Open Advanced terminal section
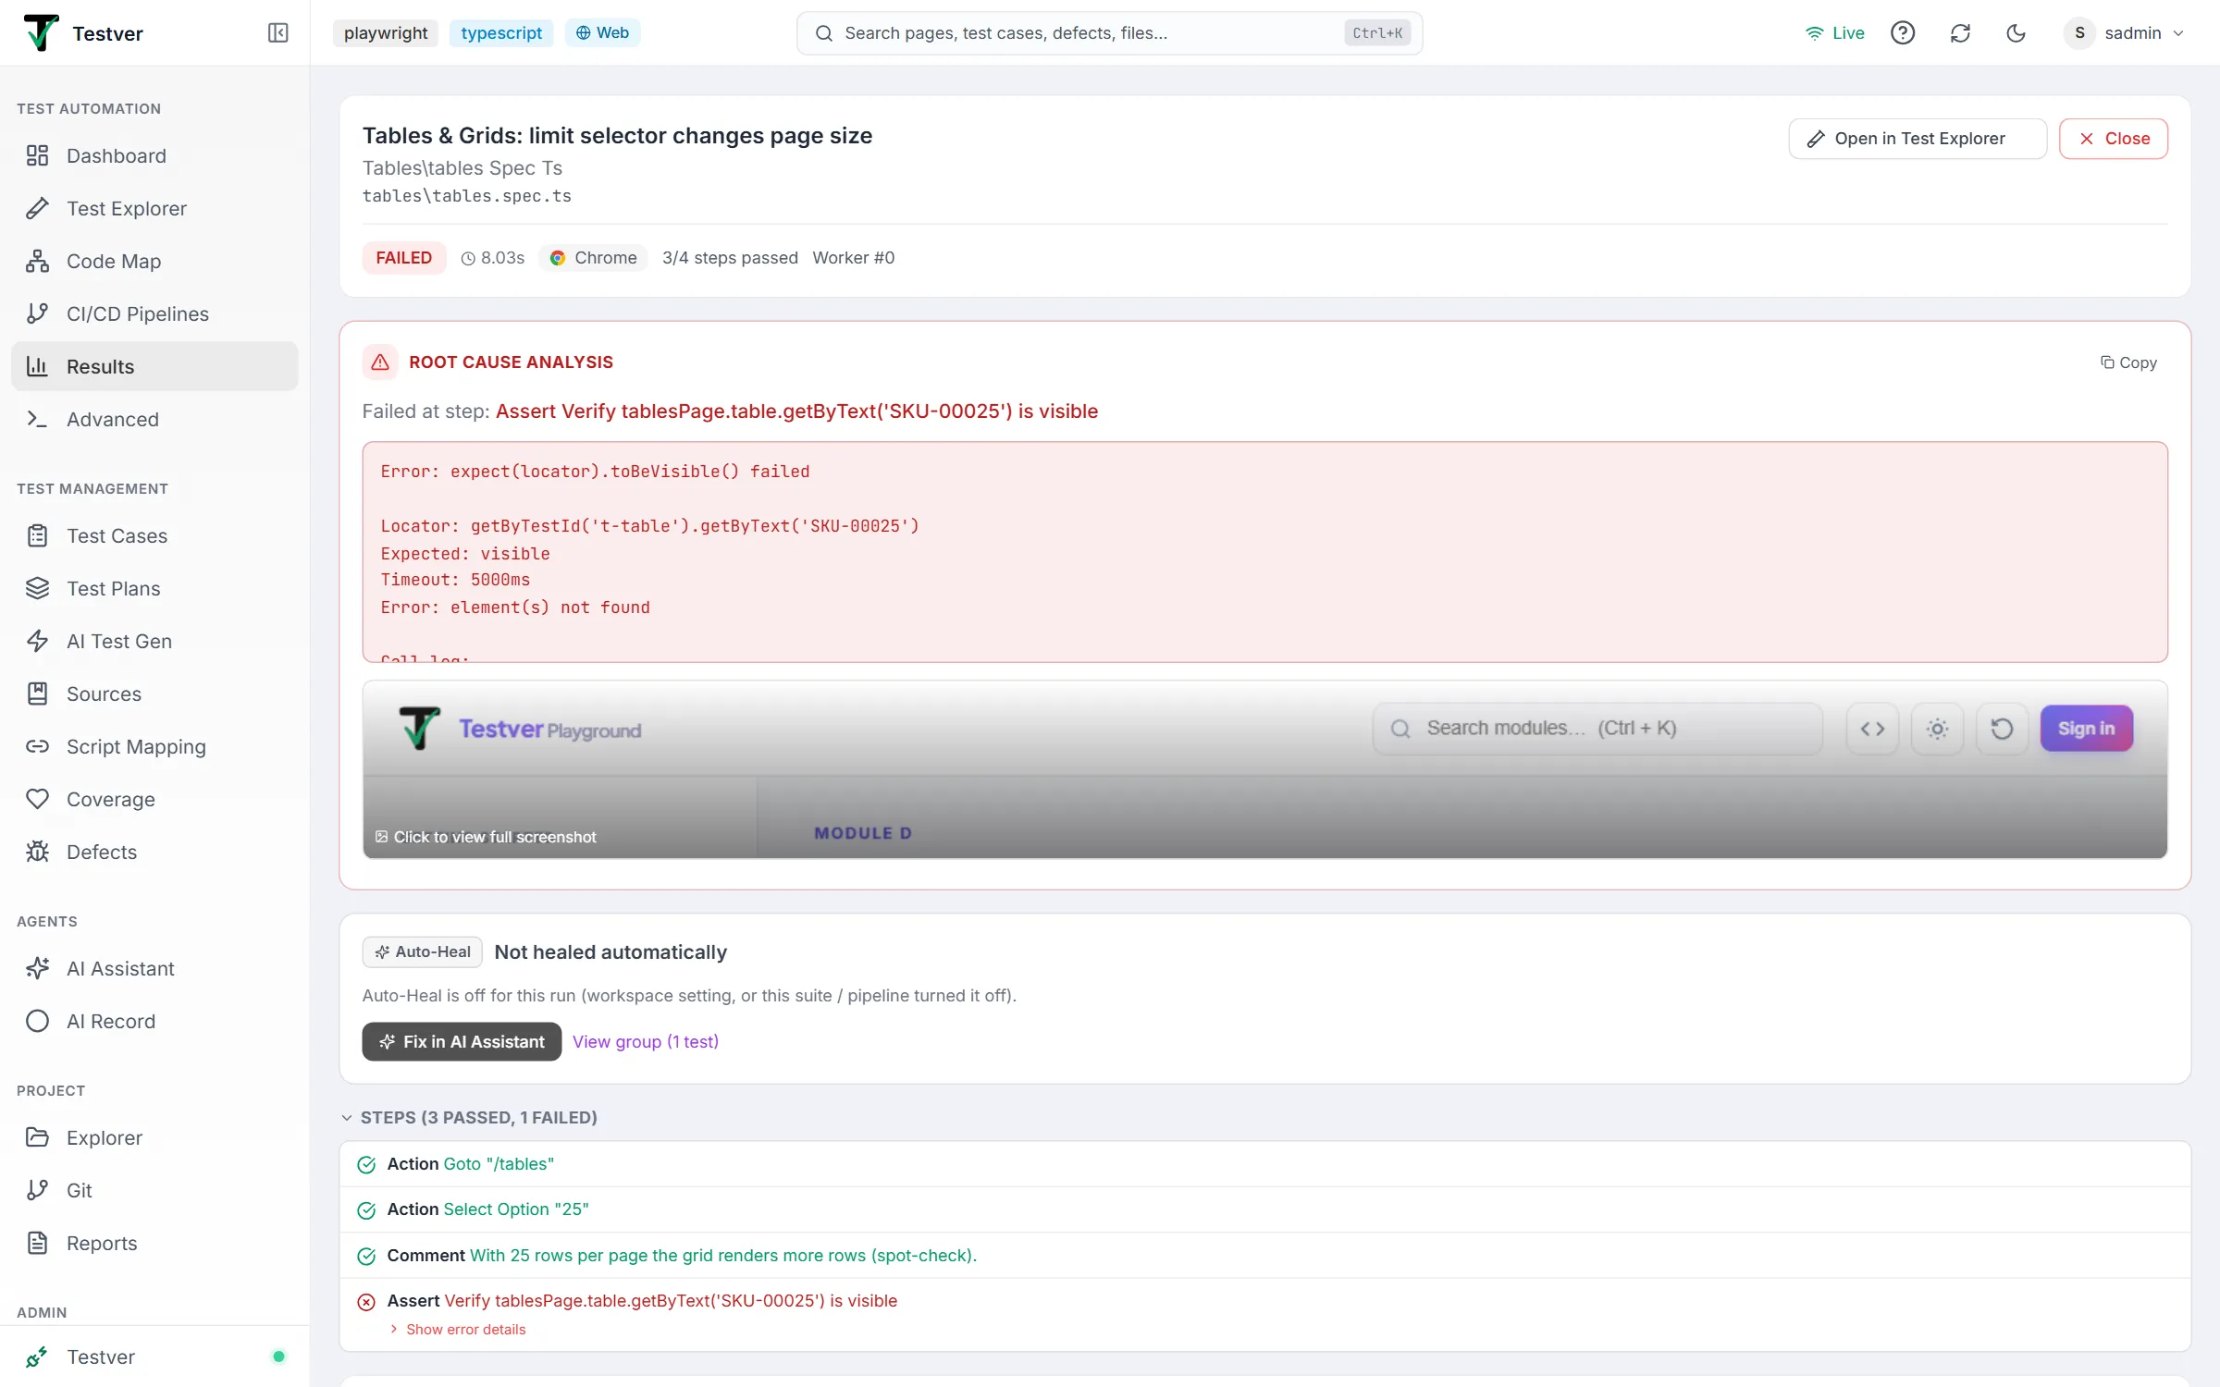The image size is (2220, 1387). pyautogui.click(x=154, y=419)
